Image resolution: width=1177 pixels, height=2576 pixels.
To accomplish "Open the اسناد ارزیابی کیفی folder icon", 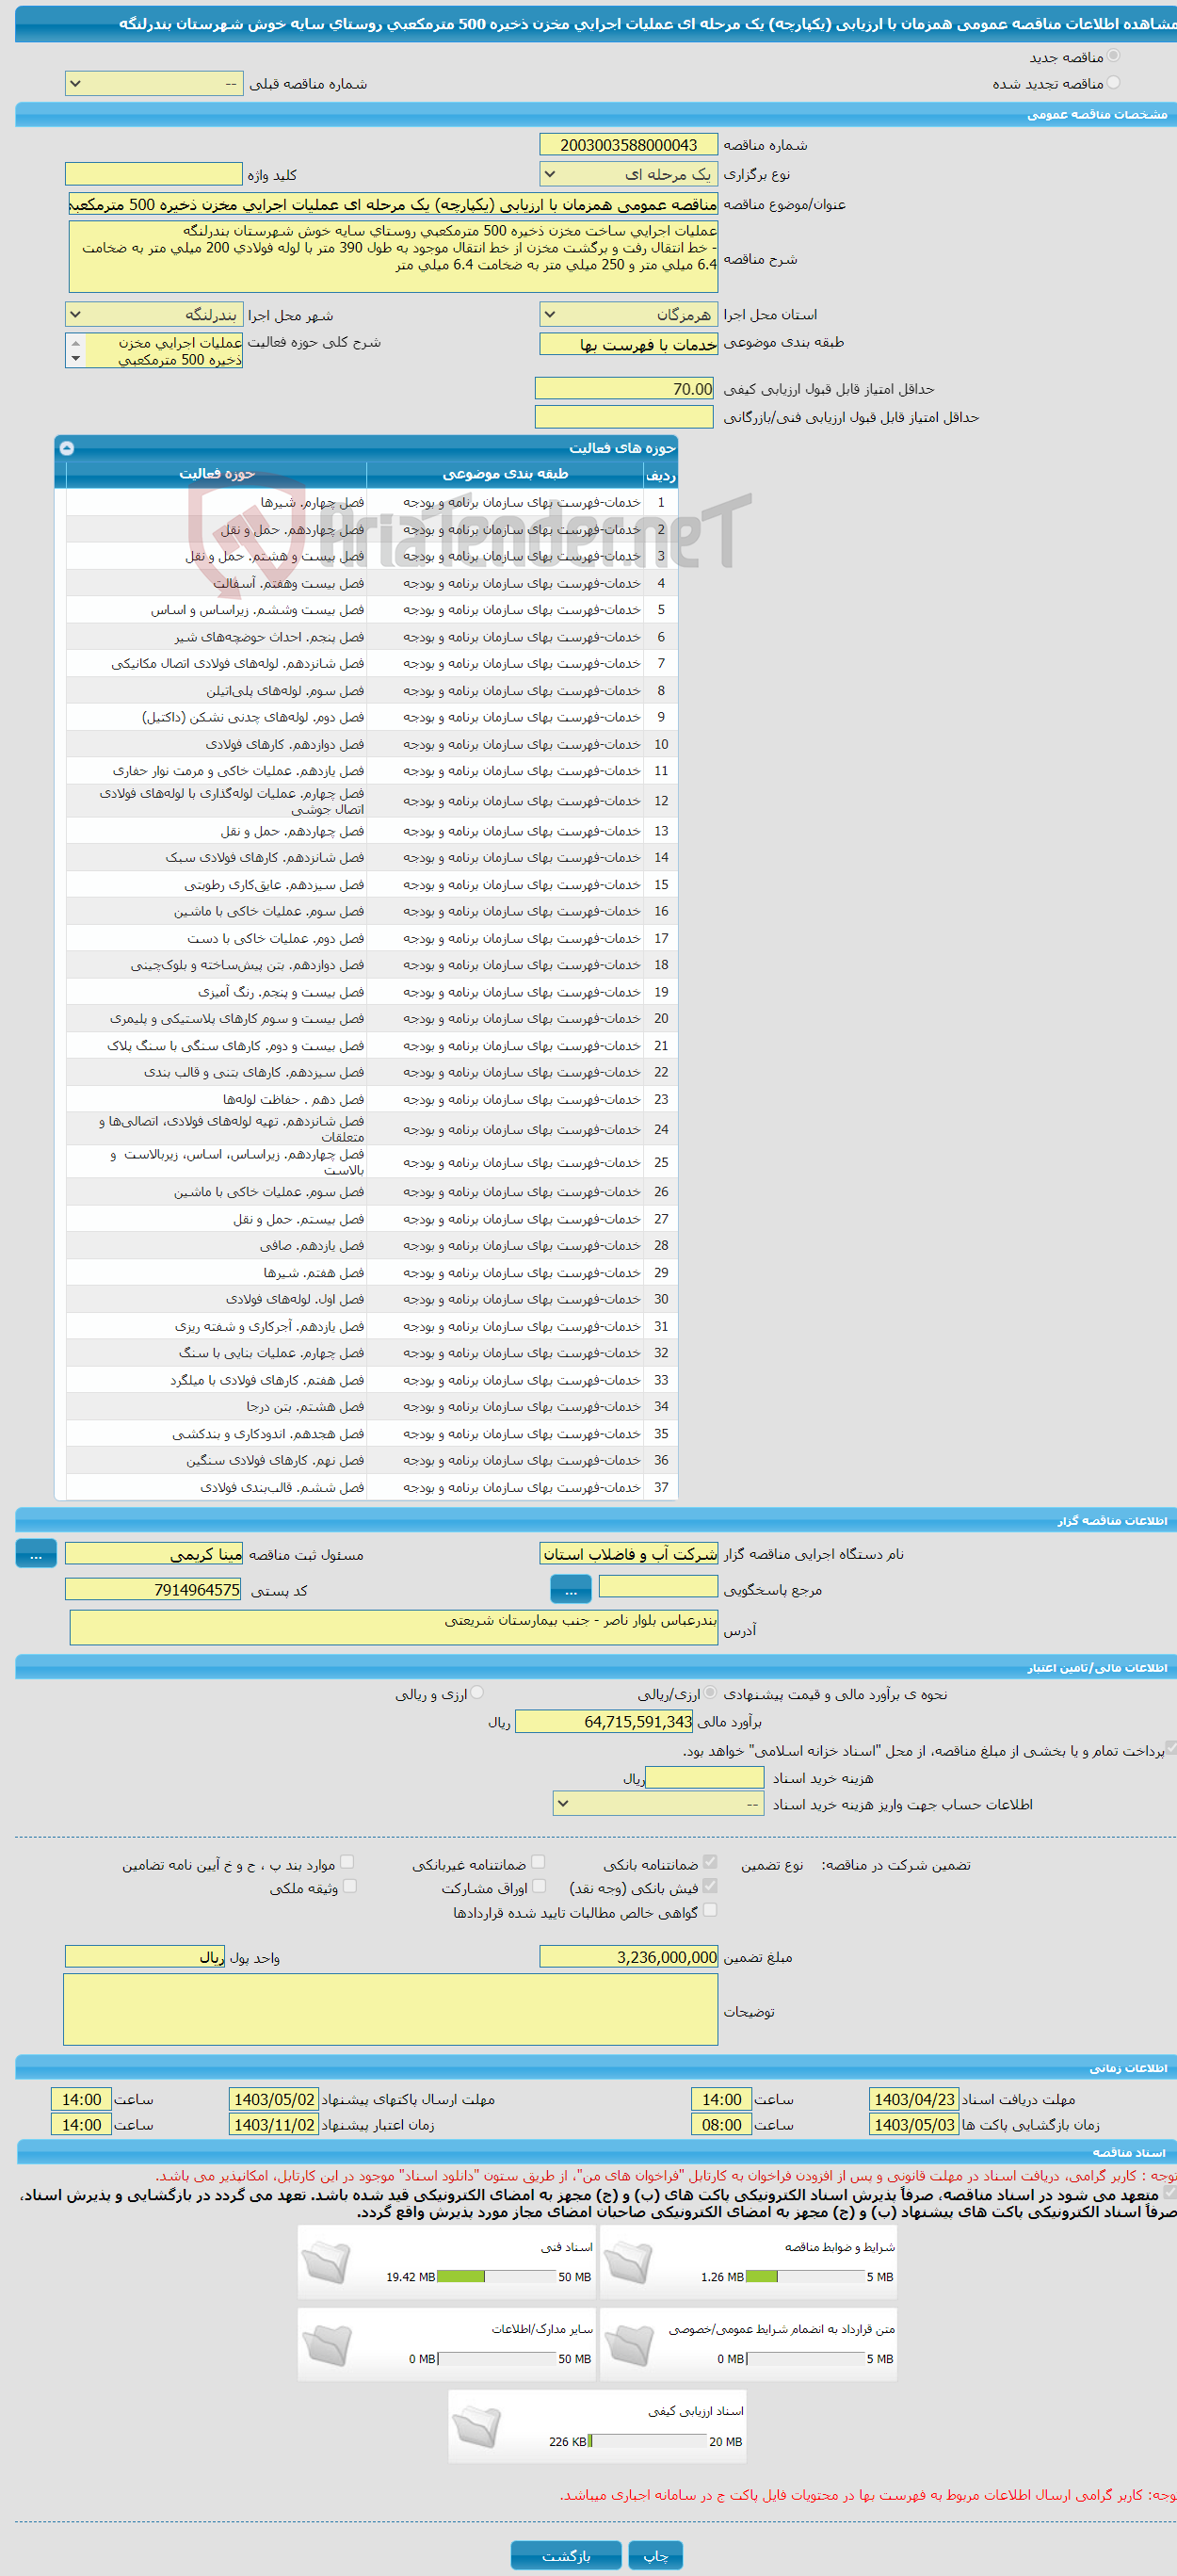I will 477,2427.
